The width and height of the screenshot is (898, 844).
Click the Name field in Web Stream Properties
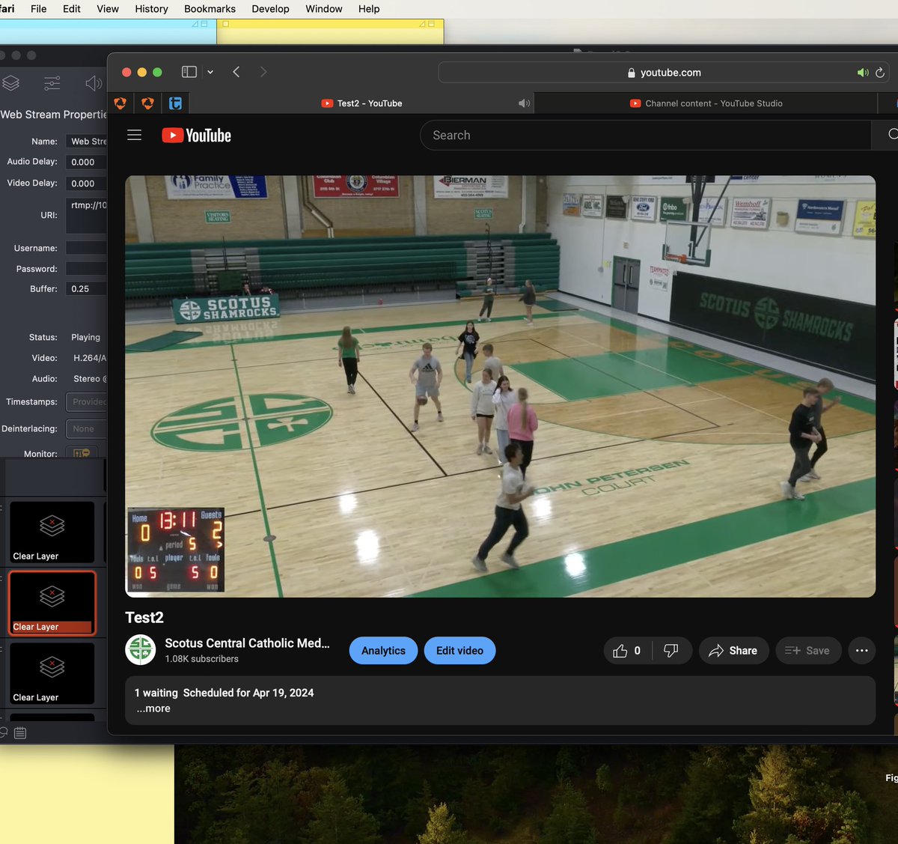click(86, 142)
